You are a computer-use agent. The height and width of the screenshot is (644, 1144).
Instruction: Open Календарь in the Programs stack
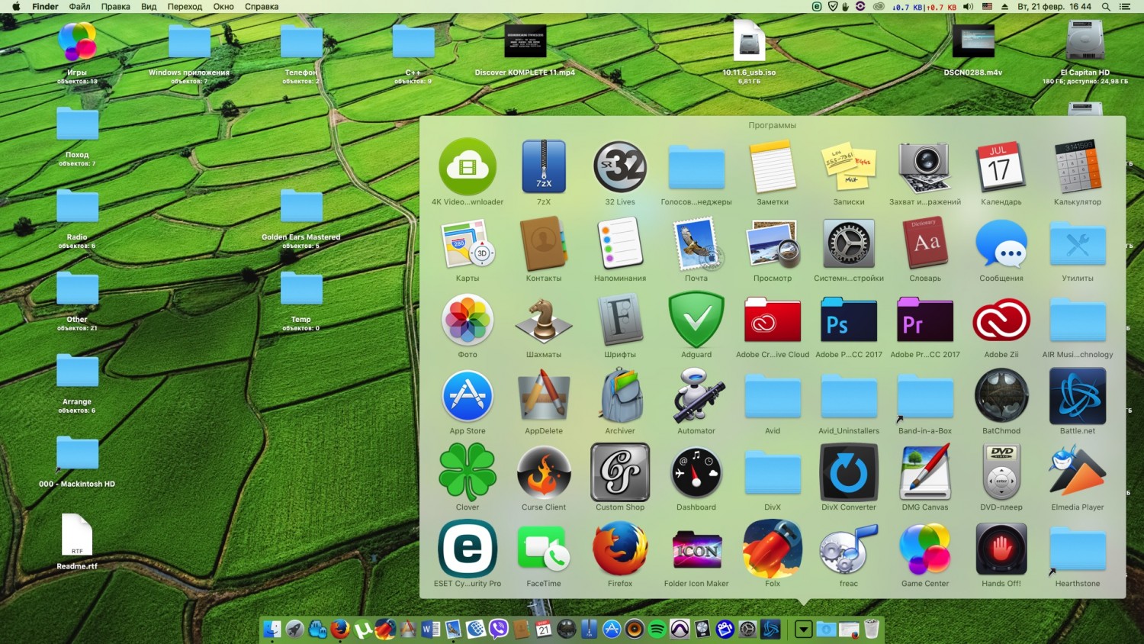pyautogui.click(x=1001, y=166)
